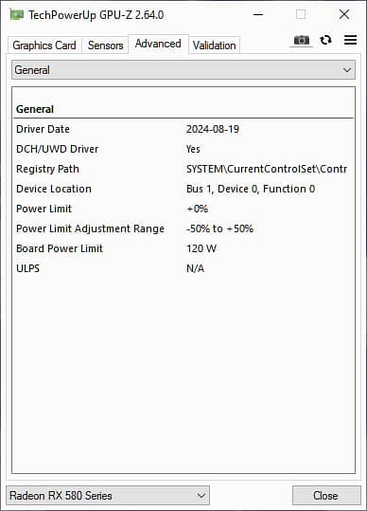Select the Driver Date label
The image size is (367, 511).
coord(43,129)
